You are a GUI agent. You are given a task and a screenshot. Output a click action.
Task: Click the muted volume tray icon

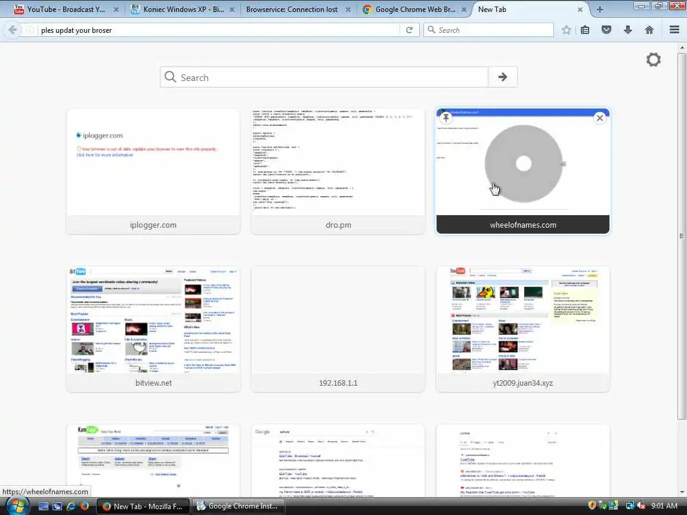click(642, 505)
